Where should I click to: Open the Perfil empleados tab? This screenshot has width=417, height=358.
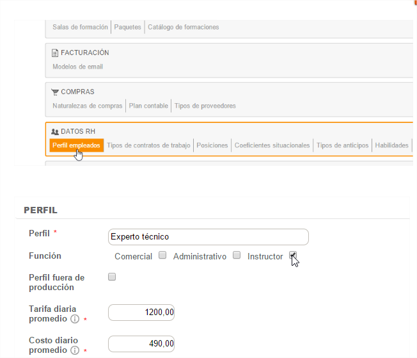click(x=76, y=145)
